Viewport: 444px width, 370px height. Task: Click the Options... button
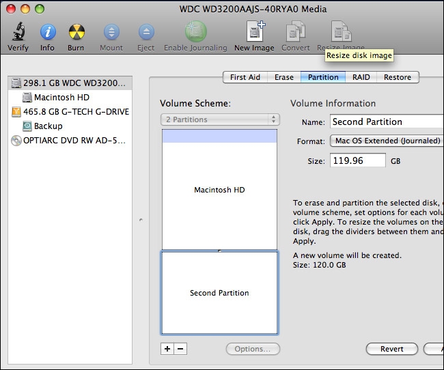click(253, 349)
